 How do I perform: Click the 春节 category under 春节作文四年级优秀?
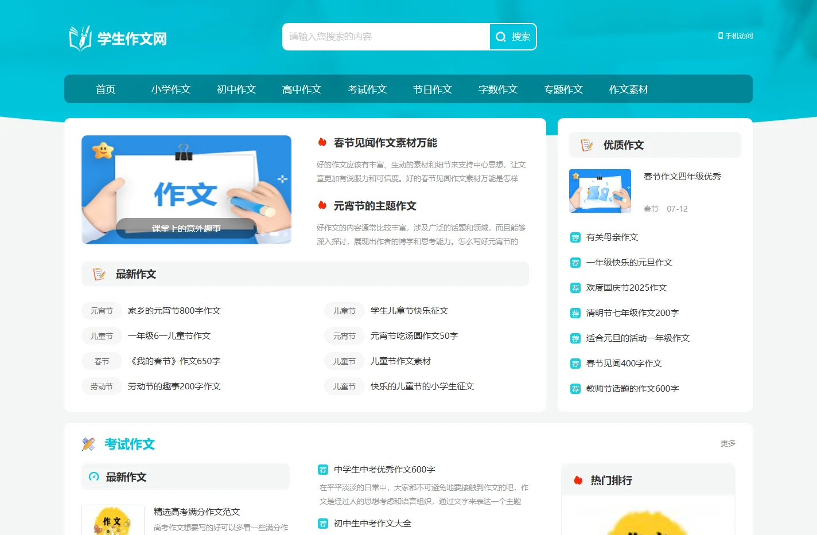(651, 209)
